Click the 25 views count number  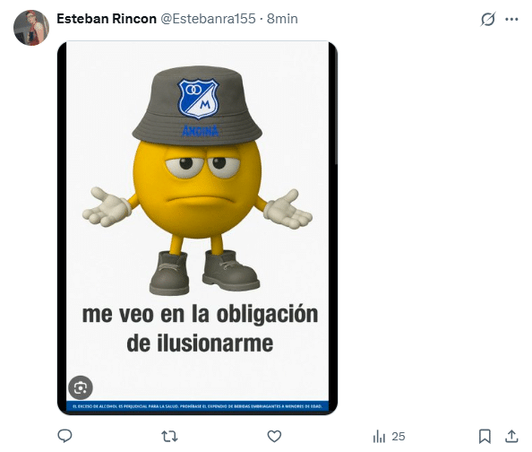[x=399, y=437]
